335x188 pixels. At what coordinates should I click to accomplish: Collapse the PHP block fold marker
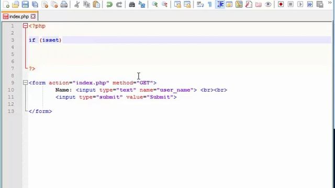point(25,26)
